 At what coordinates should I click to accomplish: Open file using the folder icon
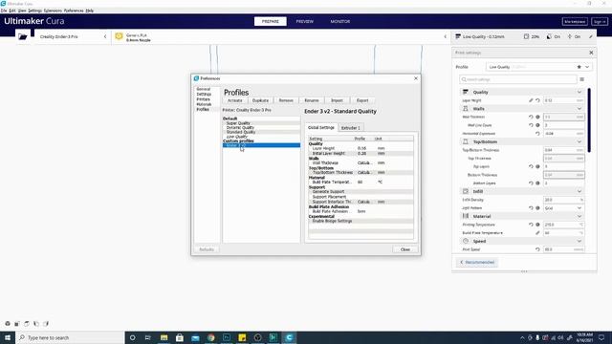(x=23, y=36)
